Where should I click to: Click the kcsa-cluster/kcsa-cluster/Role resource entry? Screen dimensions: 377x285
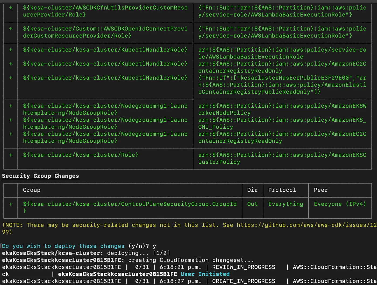pos(81,155)
